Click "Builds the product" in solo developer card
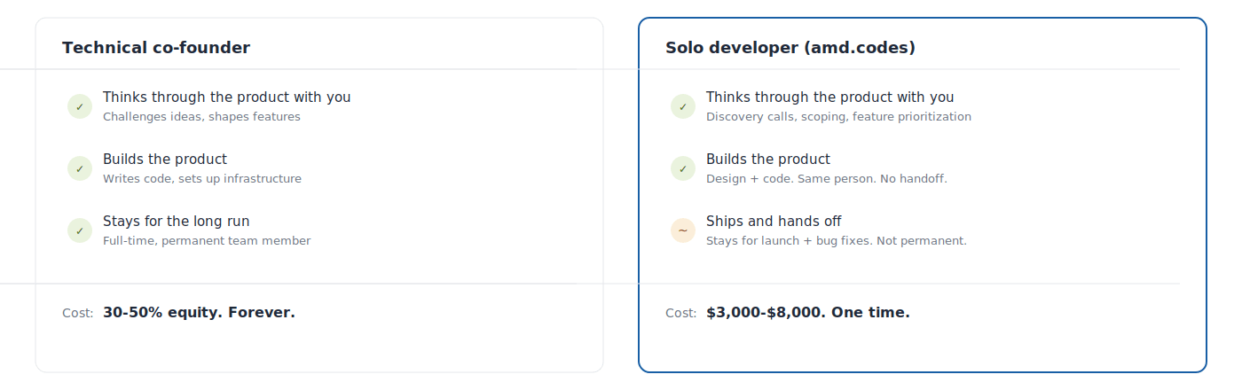 pyautogui.click(x=768, y=160)
